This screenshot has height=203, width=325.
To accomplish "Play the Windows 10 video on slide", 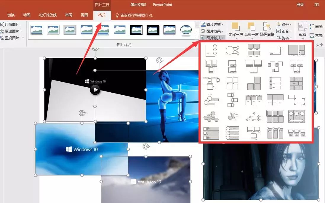I will pos(95,90).
